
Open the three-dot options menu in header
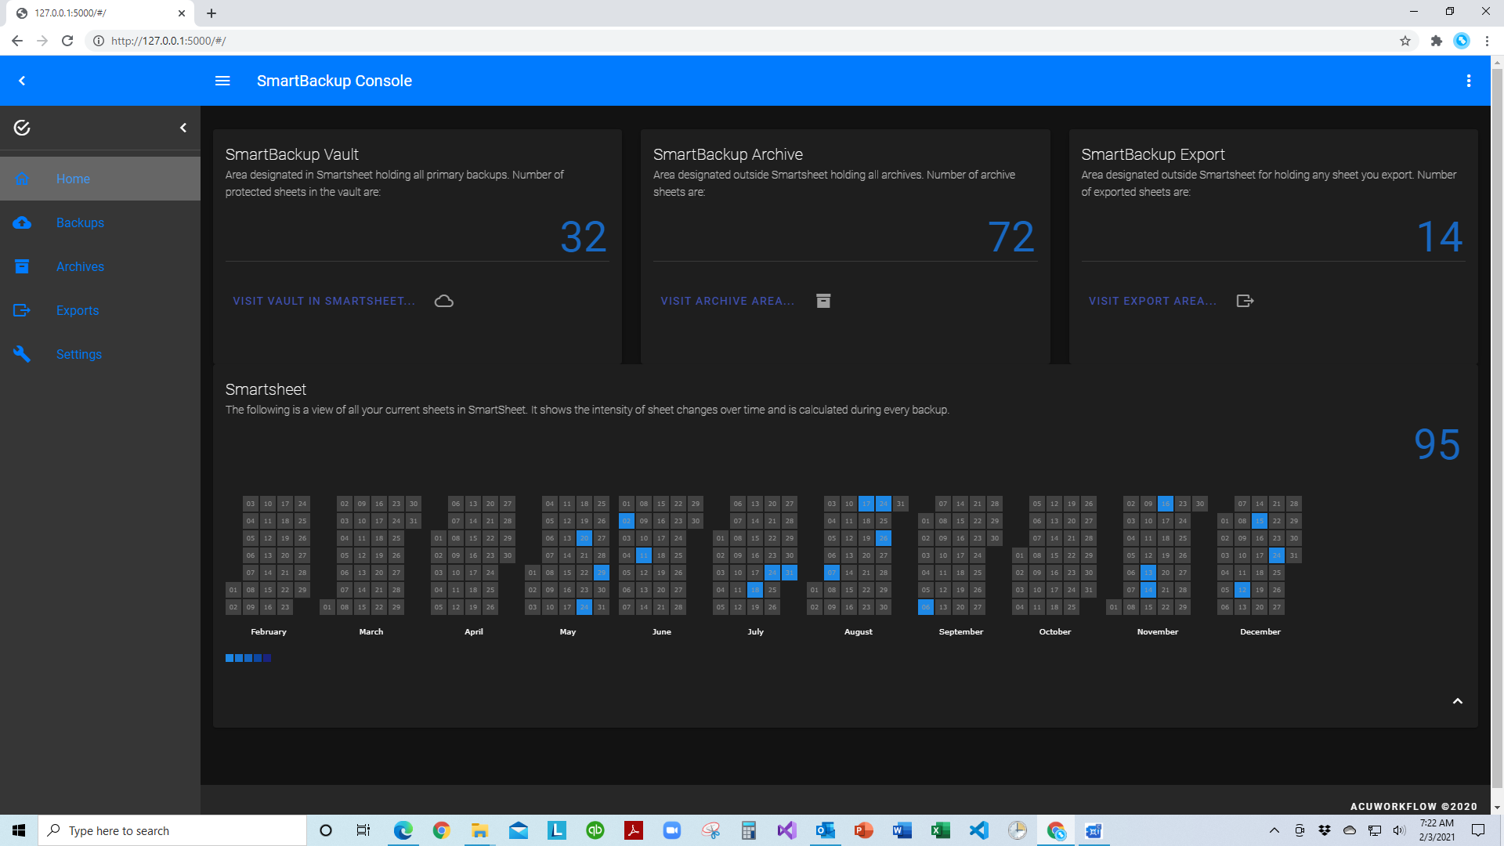[1469, 81]
